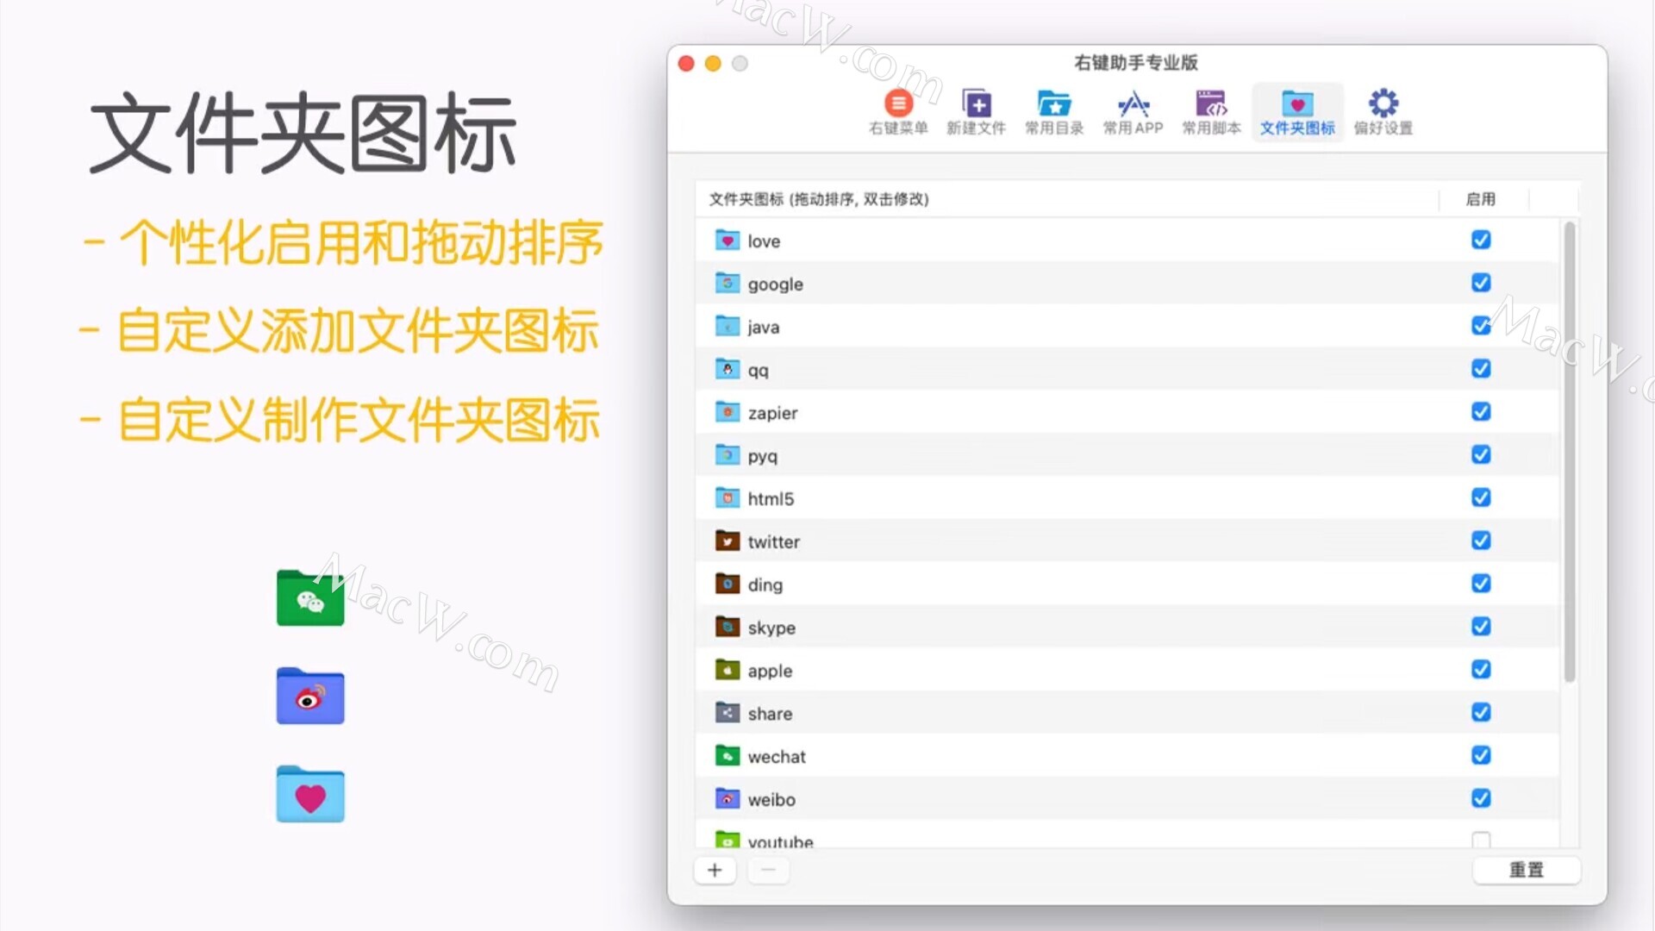Disable the love folder icon checkbox
The height and width of the screenshot is (931, 1655).
pos(1481,240)
